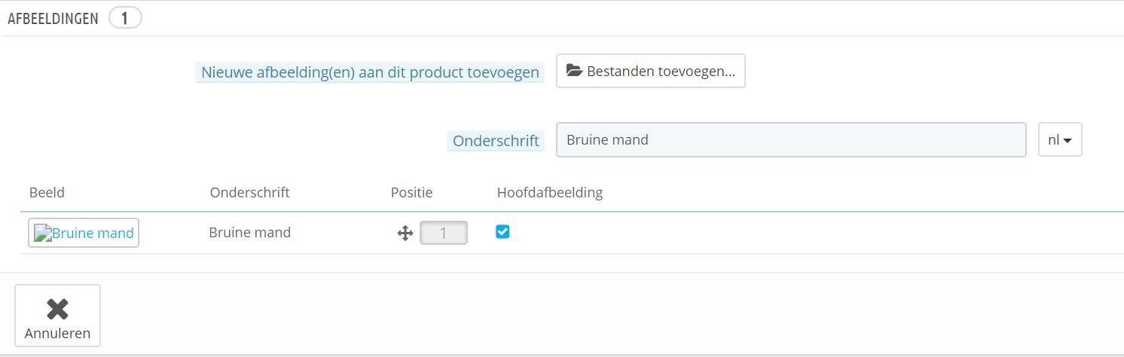Click the Afbeeldingen section header
The width and height of the screenshot is (1124, 357).
click(x=53, y=19)
